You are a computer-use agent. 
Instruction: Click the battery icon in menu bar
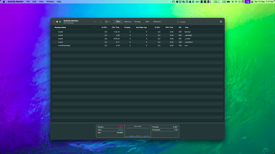228,2
